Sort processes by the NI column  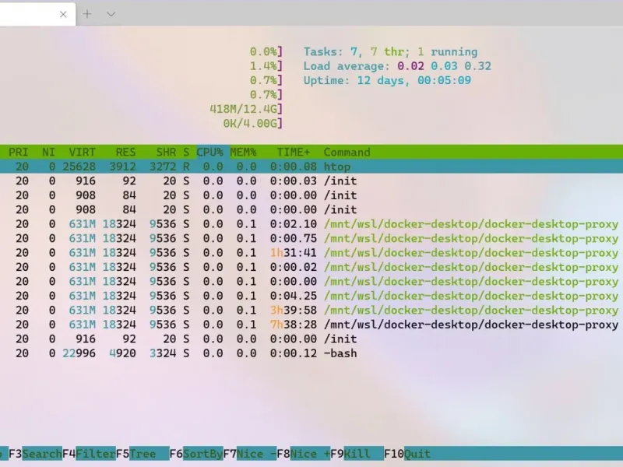pyautogui.click(x=48, y=152)
